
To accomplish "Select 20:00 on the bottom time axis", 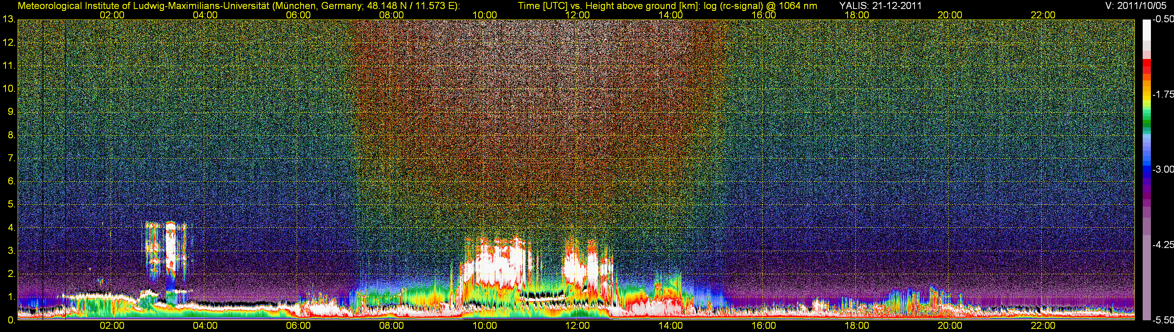I will pyautogui.click(x=950, y=326).
